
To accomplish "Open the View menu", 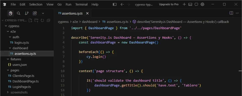I will 50,5.
